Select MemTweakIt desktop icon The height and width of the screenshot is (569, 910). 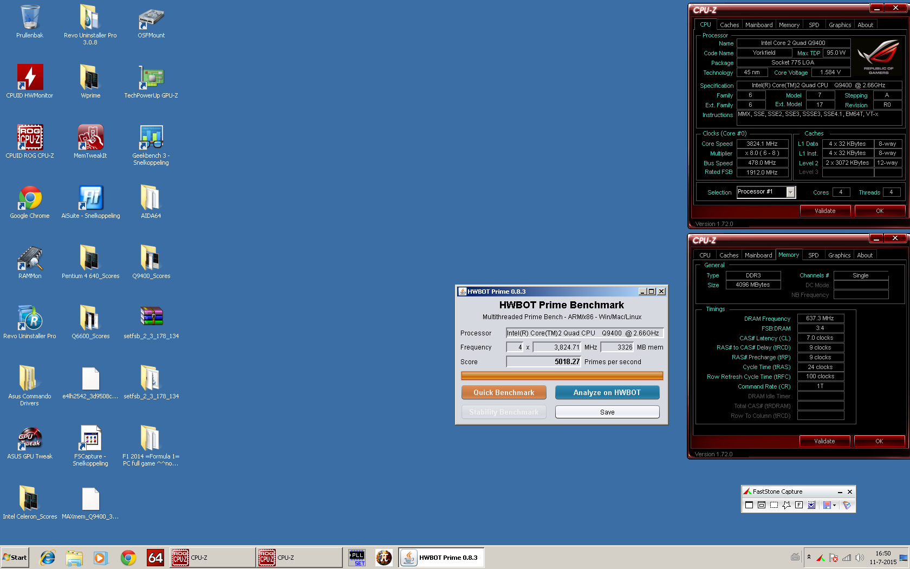coord(90,141)
